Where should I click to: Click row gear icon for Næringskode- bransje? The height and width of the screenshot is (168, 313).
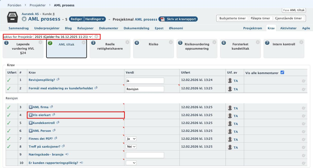click(x=304, y=155)
